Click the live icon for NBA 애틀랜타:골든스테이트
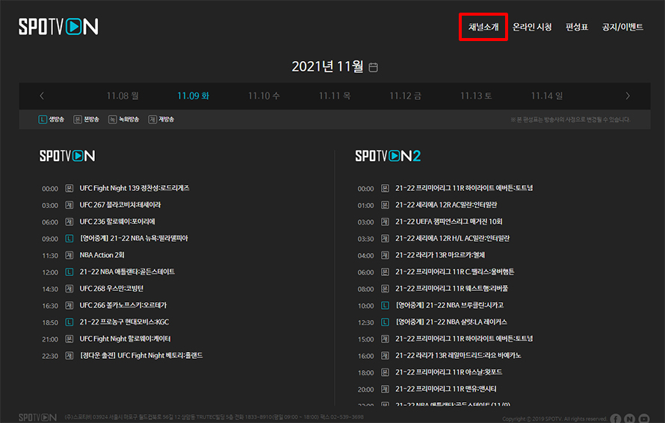The image size is (665, 423). tap(69, 272)
